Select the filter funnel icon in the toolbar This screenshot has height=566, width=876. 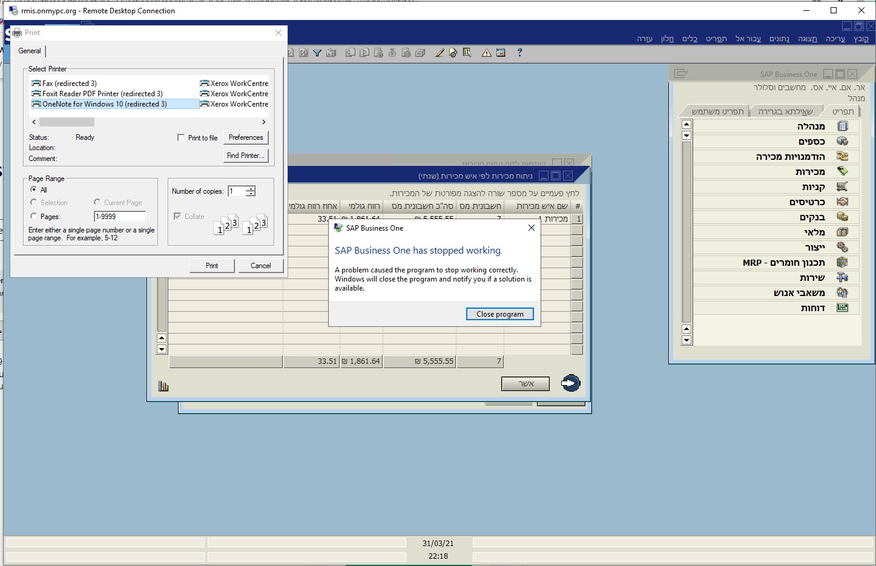(317, 53)
